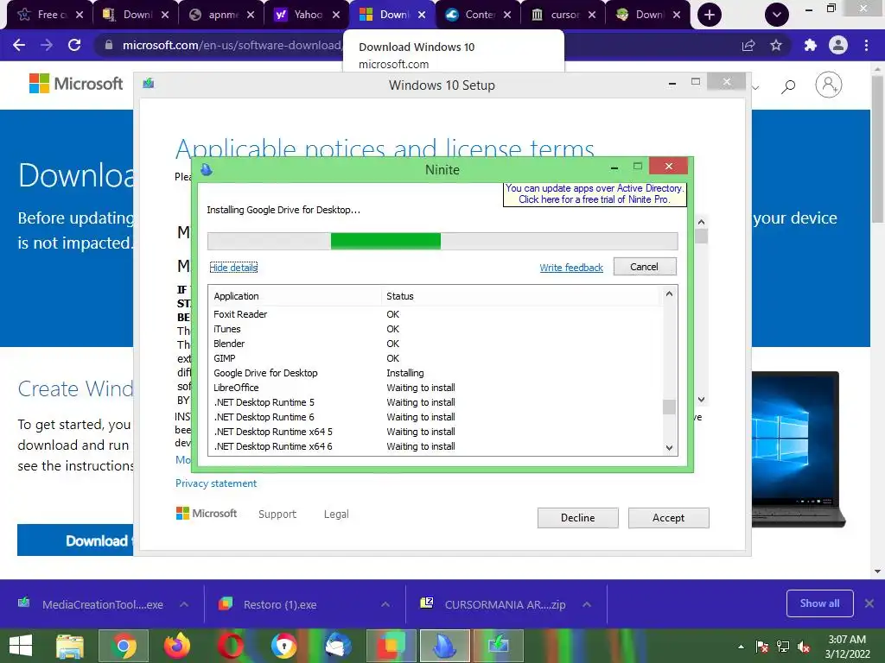Launch Opera from taskbar
The image size is (885, 663).
click(231, 646)
